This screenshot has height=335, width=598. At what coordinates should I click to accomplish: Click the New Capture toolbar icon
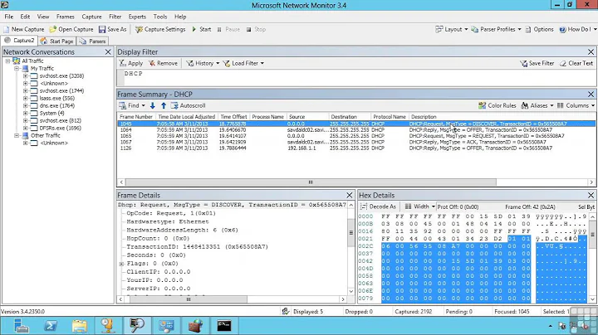coord(7,29)
